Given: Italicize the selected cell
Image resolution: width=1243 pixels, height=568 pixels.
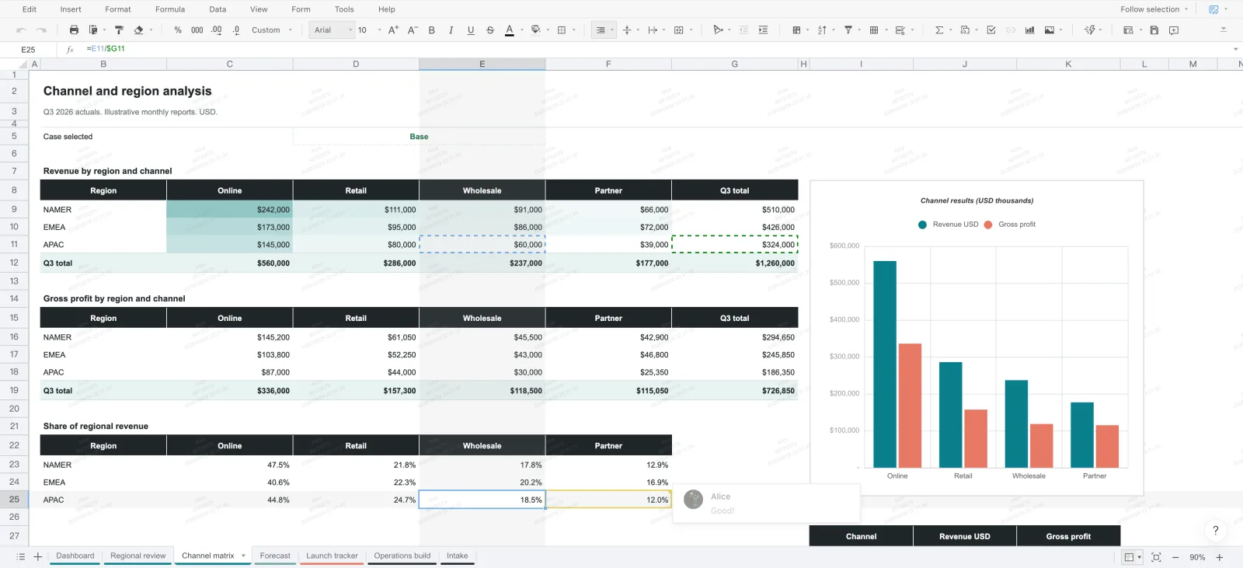Looking at the screenshot, I should pyautogui.click(x=451, y=30).
